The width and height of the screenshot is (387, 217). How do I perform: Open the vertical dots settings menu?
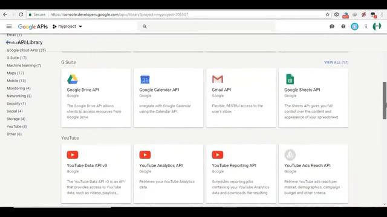coord(366,27)
